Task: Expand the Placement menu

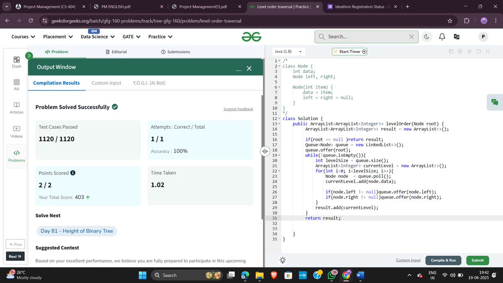Action: [x=58, y=37]
